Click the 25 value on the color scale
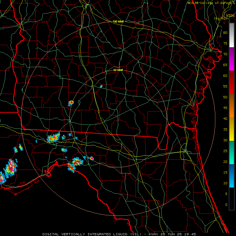Viewport: 236px width, 236px height. tap(225, 151)
